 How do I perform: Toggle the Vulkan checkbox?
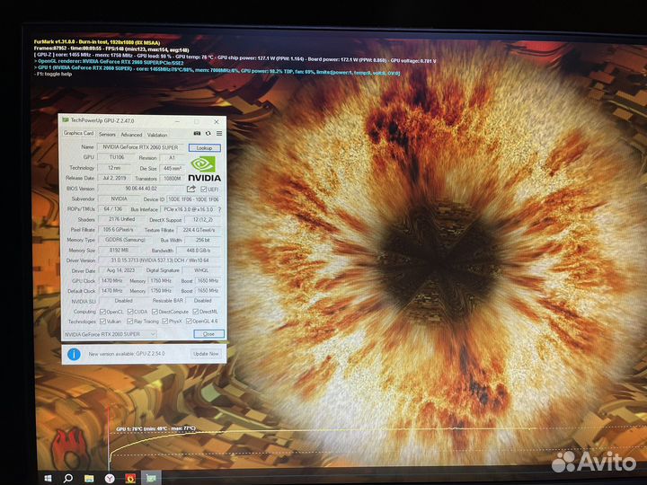pyautogui.click(x=102, y=322)
